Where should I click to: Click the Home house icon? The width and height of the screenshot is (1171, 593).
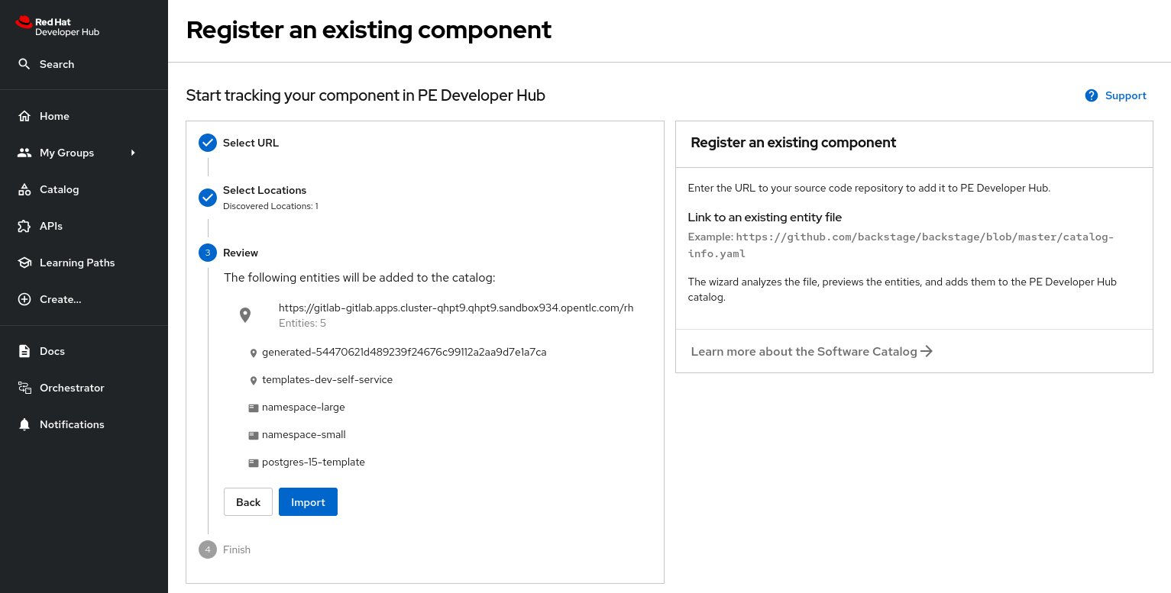(x=24, y=116)
